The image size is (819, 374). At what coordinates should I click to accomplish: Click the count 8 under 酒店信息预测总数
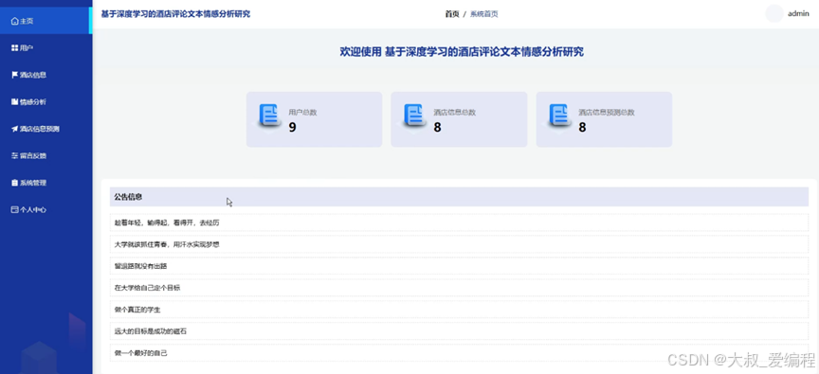point(582,127)
